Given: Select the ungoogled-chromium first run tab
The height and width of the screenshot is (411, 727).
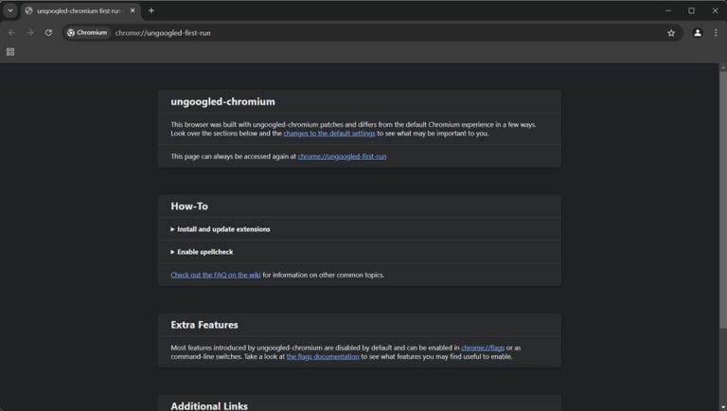Looking at the screenshot, I should pos(79,10).
